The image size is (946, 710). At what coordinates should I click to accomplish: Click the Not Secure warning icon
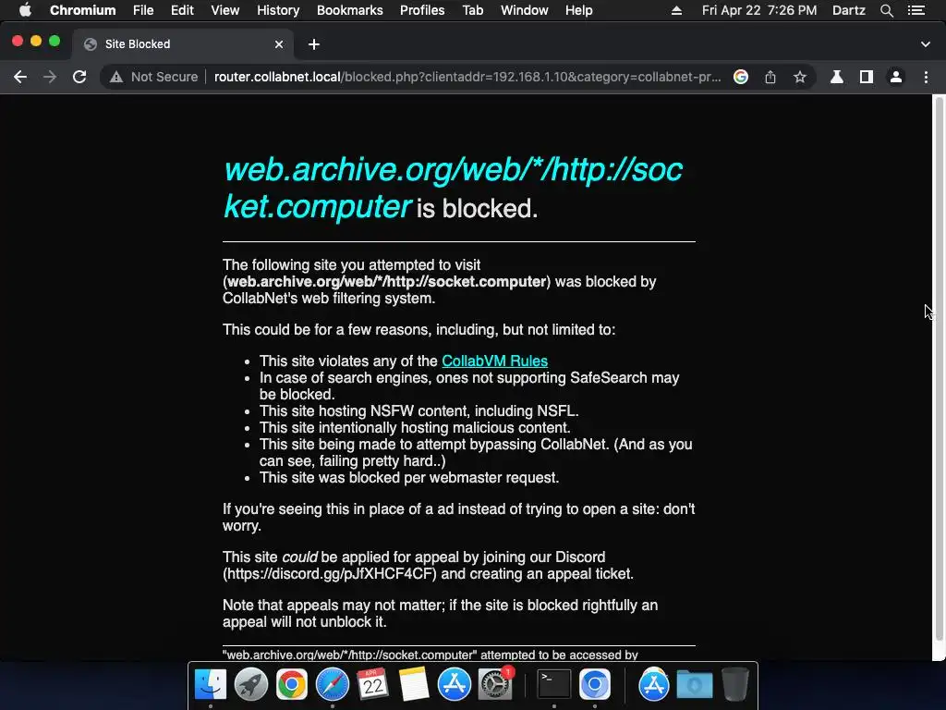(116, 77)
